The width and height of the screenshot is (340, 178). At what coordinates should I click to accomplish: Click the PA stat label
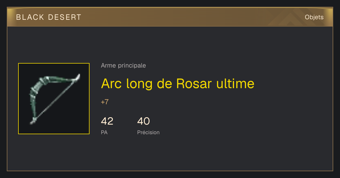tap(104, 132)
